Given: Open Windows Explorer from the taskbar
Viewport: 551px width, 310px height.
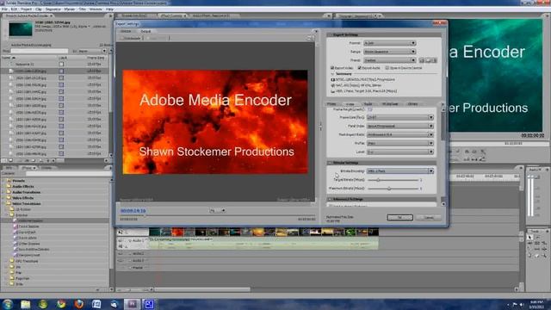Looking at the screenshot, I should tap(25, 304).
